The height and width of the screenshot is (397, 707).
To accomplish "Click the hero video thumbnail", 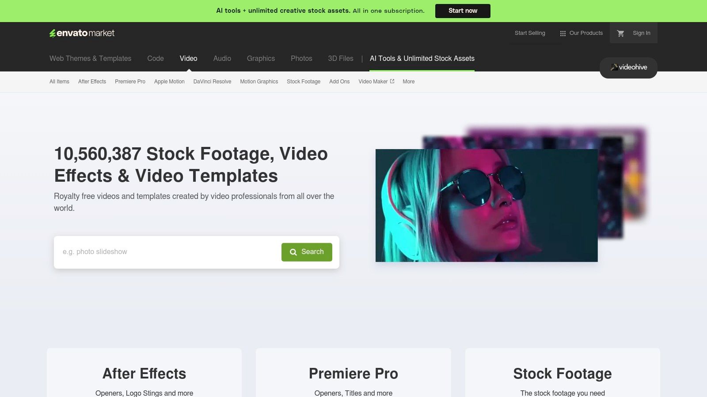I will pos(486,205).
